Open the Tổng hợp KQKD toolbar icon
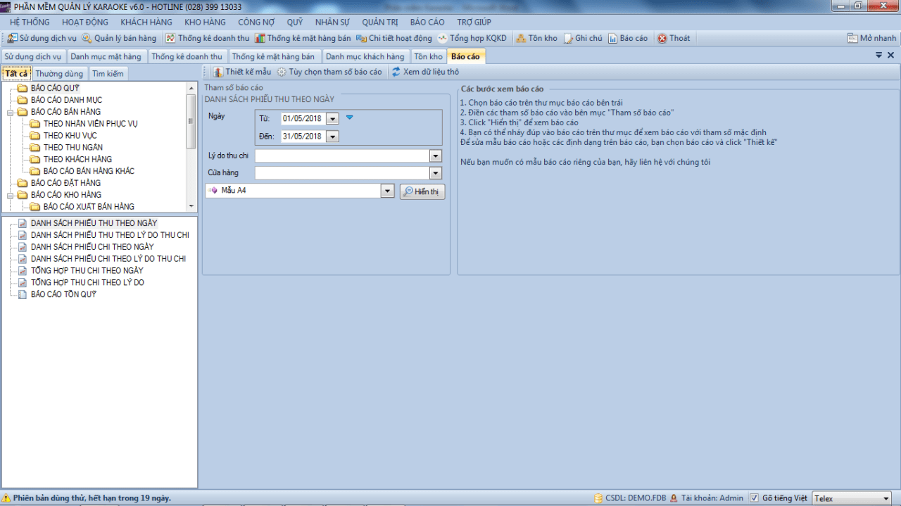This screenshot has width=901, height=506. pyautogui.click(x=442, y=38)
